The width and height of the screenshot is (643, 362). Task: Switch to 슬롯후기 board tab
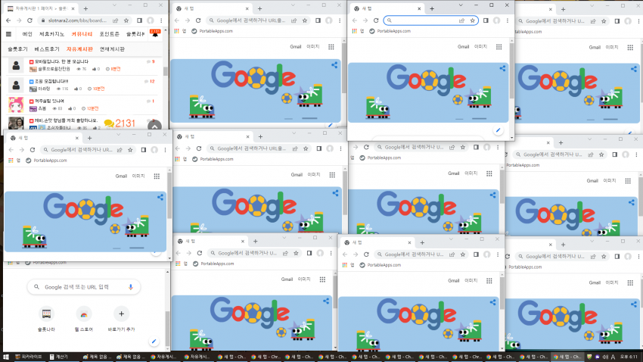[x=17, y=48]
